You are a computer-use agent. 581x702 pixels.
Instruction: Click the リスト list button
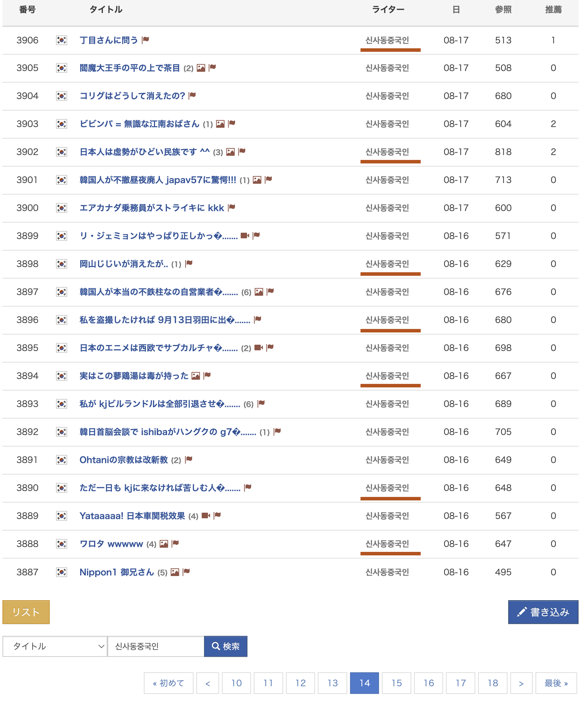[26, 612]
